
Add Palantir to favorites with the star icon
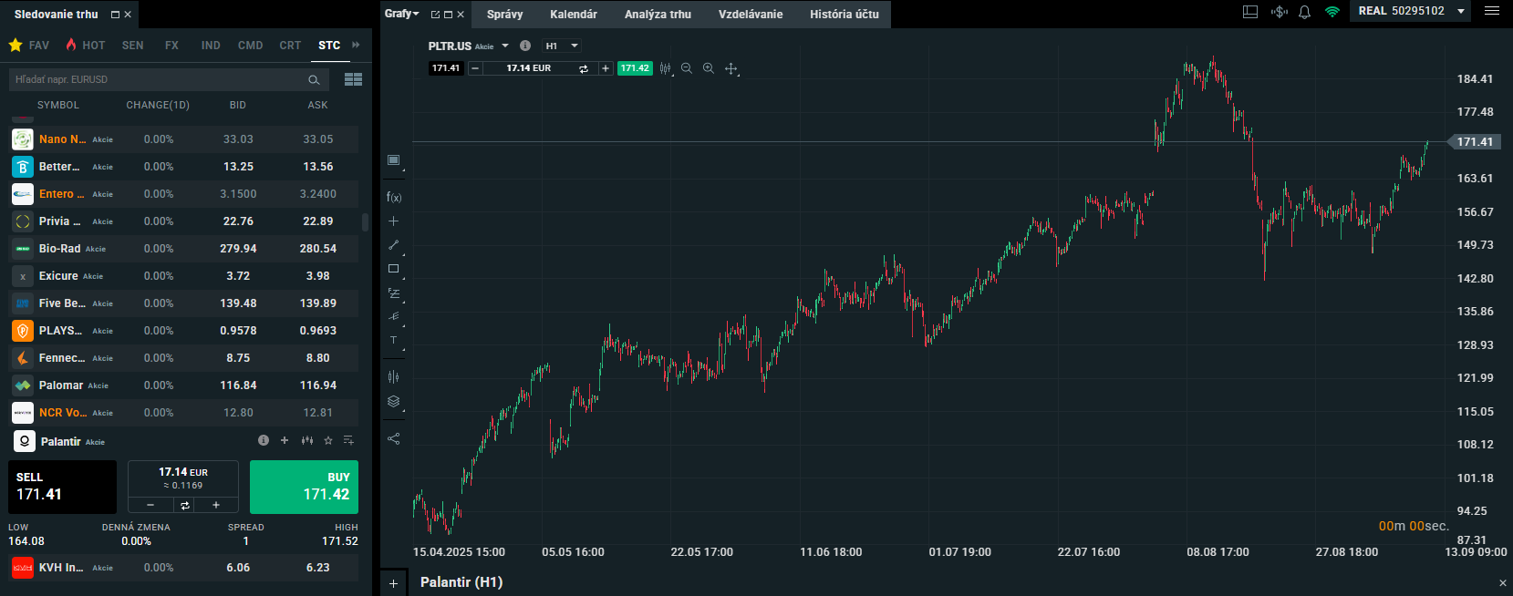pos(328,440)
